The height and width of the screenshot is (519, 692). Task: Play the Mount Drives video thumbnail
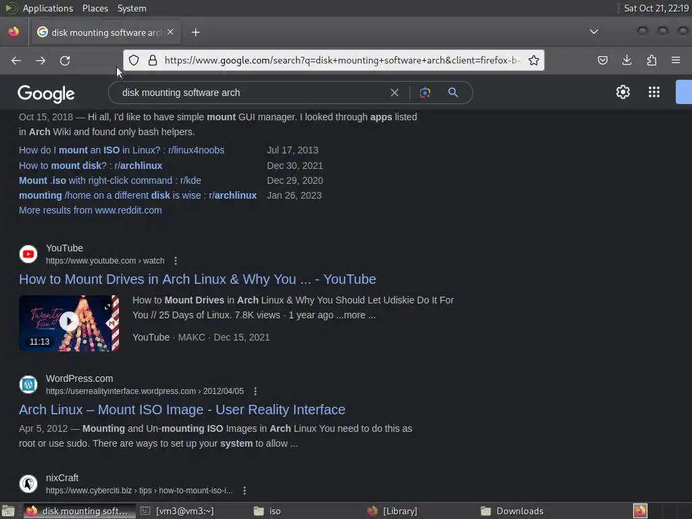point(69,323)
